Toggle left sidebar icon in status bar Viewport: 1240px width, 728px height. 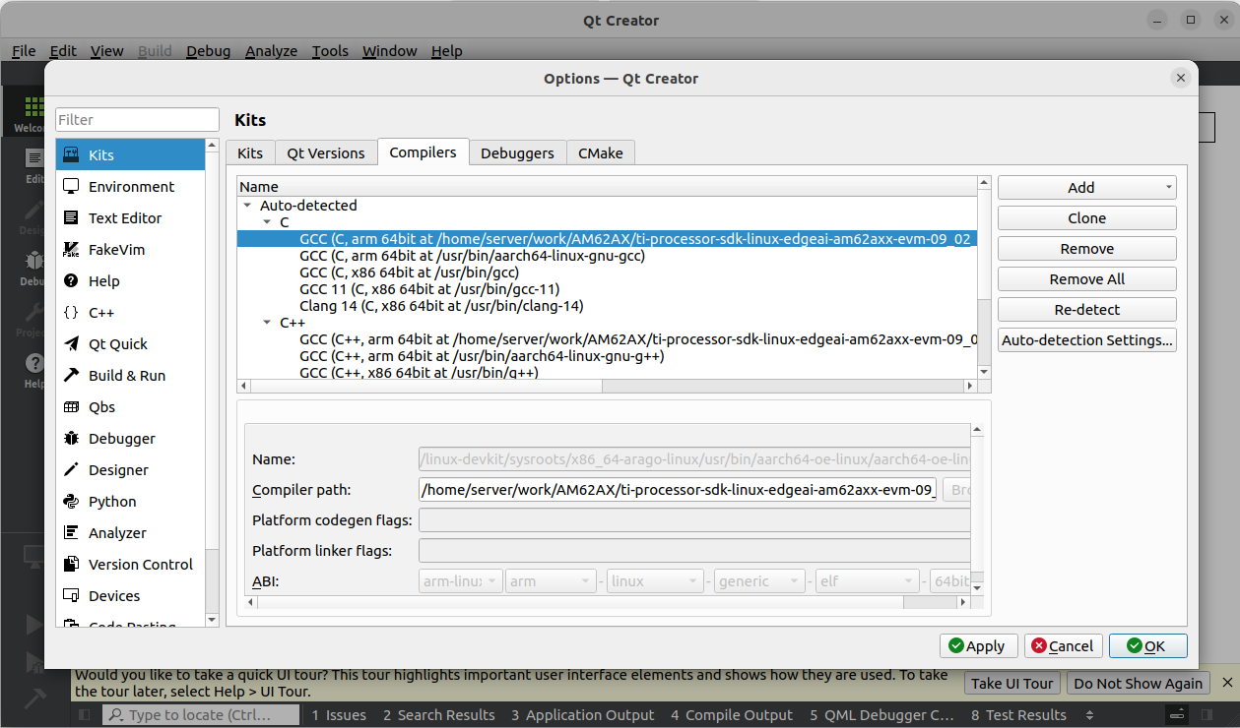[x=85, y=715]
